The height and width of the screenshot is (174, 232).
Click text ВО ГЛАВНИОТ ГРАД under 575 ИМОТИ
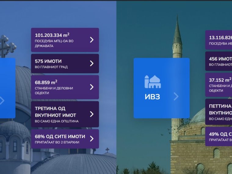coord(51,67)
